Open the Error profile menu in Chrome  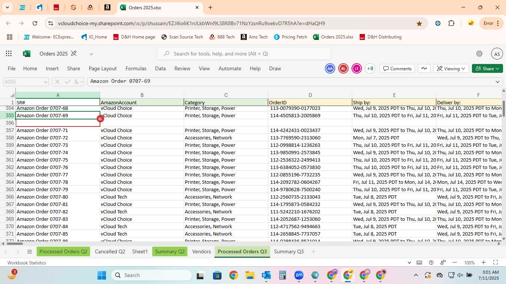[491, 23]
